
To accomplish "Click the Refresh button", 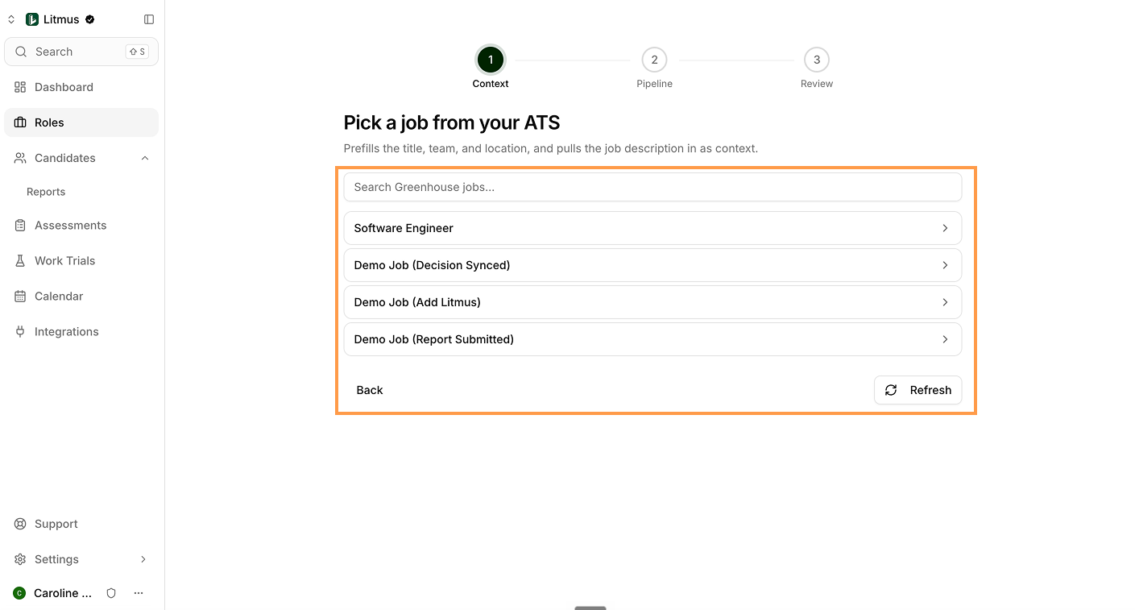I will click(x=918, y=390).
